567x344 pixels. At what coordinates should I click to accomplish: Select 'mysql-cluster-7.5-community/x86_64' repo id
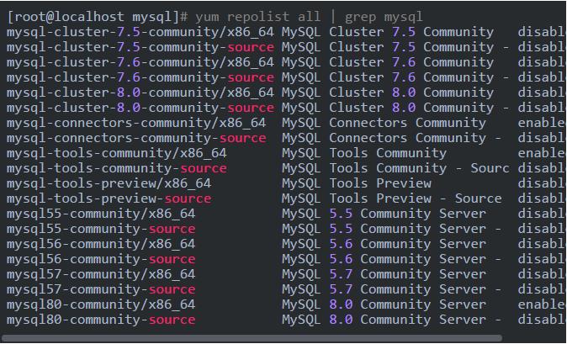[140, 32]
